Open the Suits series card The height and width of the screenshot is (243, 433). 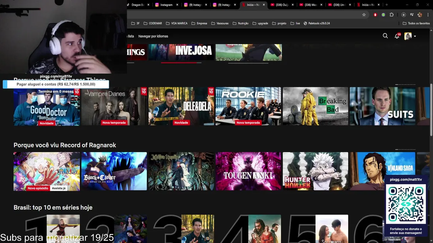[x=382, y=106]
